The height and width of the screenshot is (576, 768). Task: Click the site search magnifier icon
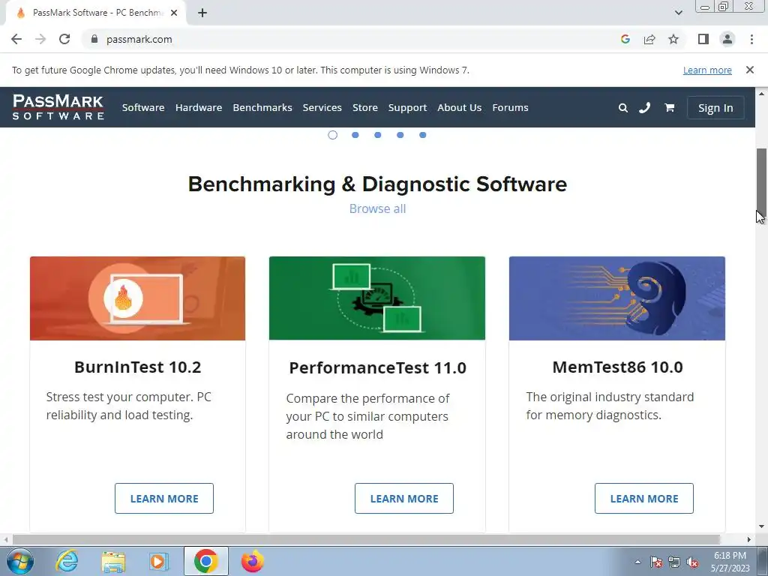coord(623,108)
